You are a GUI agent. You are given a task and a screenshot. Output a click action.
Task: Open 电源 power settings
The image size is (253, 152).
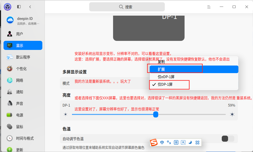point(23,115)
